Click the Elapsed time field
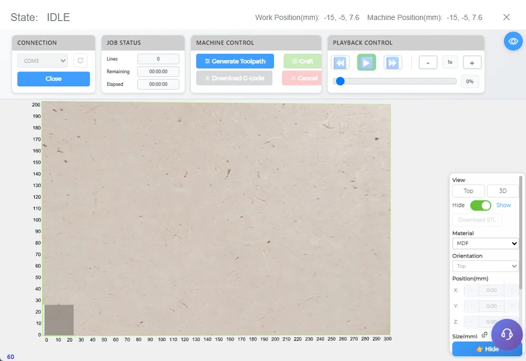Screen dimensions: 526x361 coord(158,85)
